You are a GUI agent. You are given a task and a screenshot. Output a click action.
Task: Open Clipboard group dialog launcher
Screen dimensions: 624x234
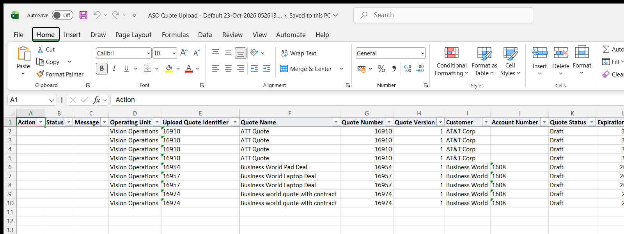pos(88,85)
